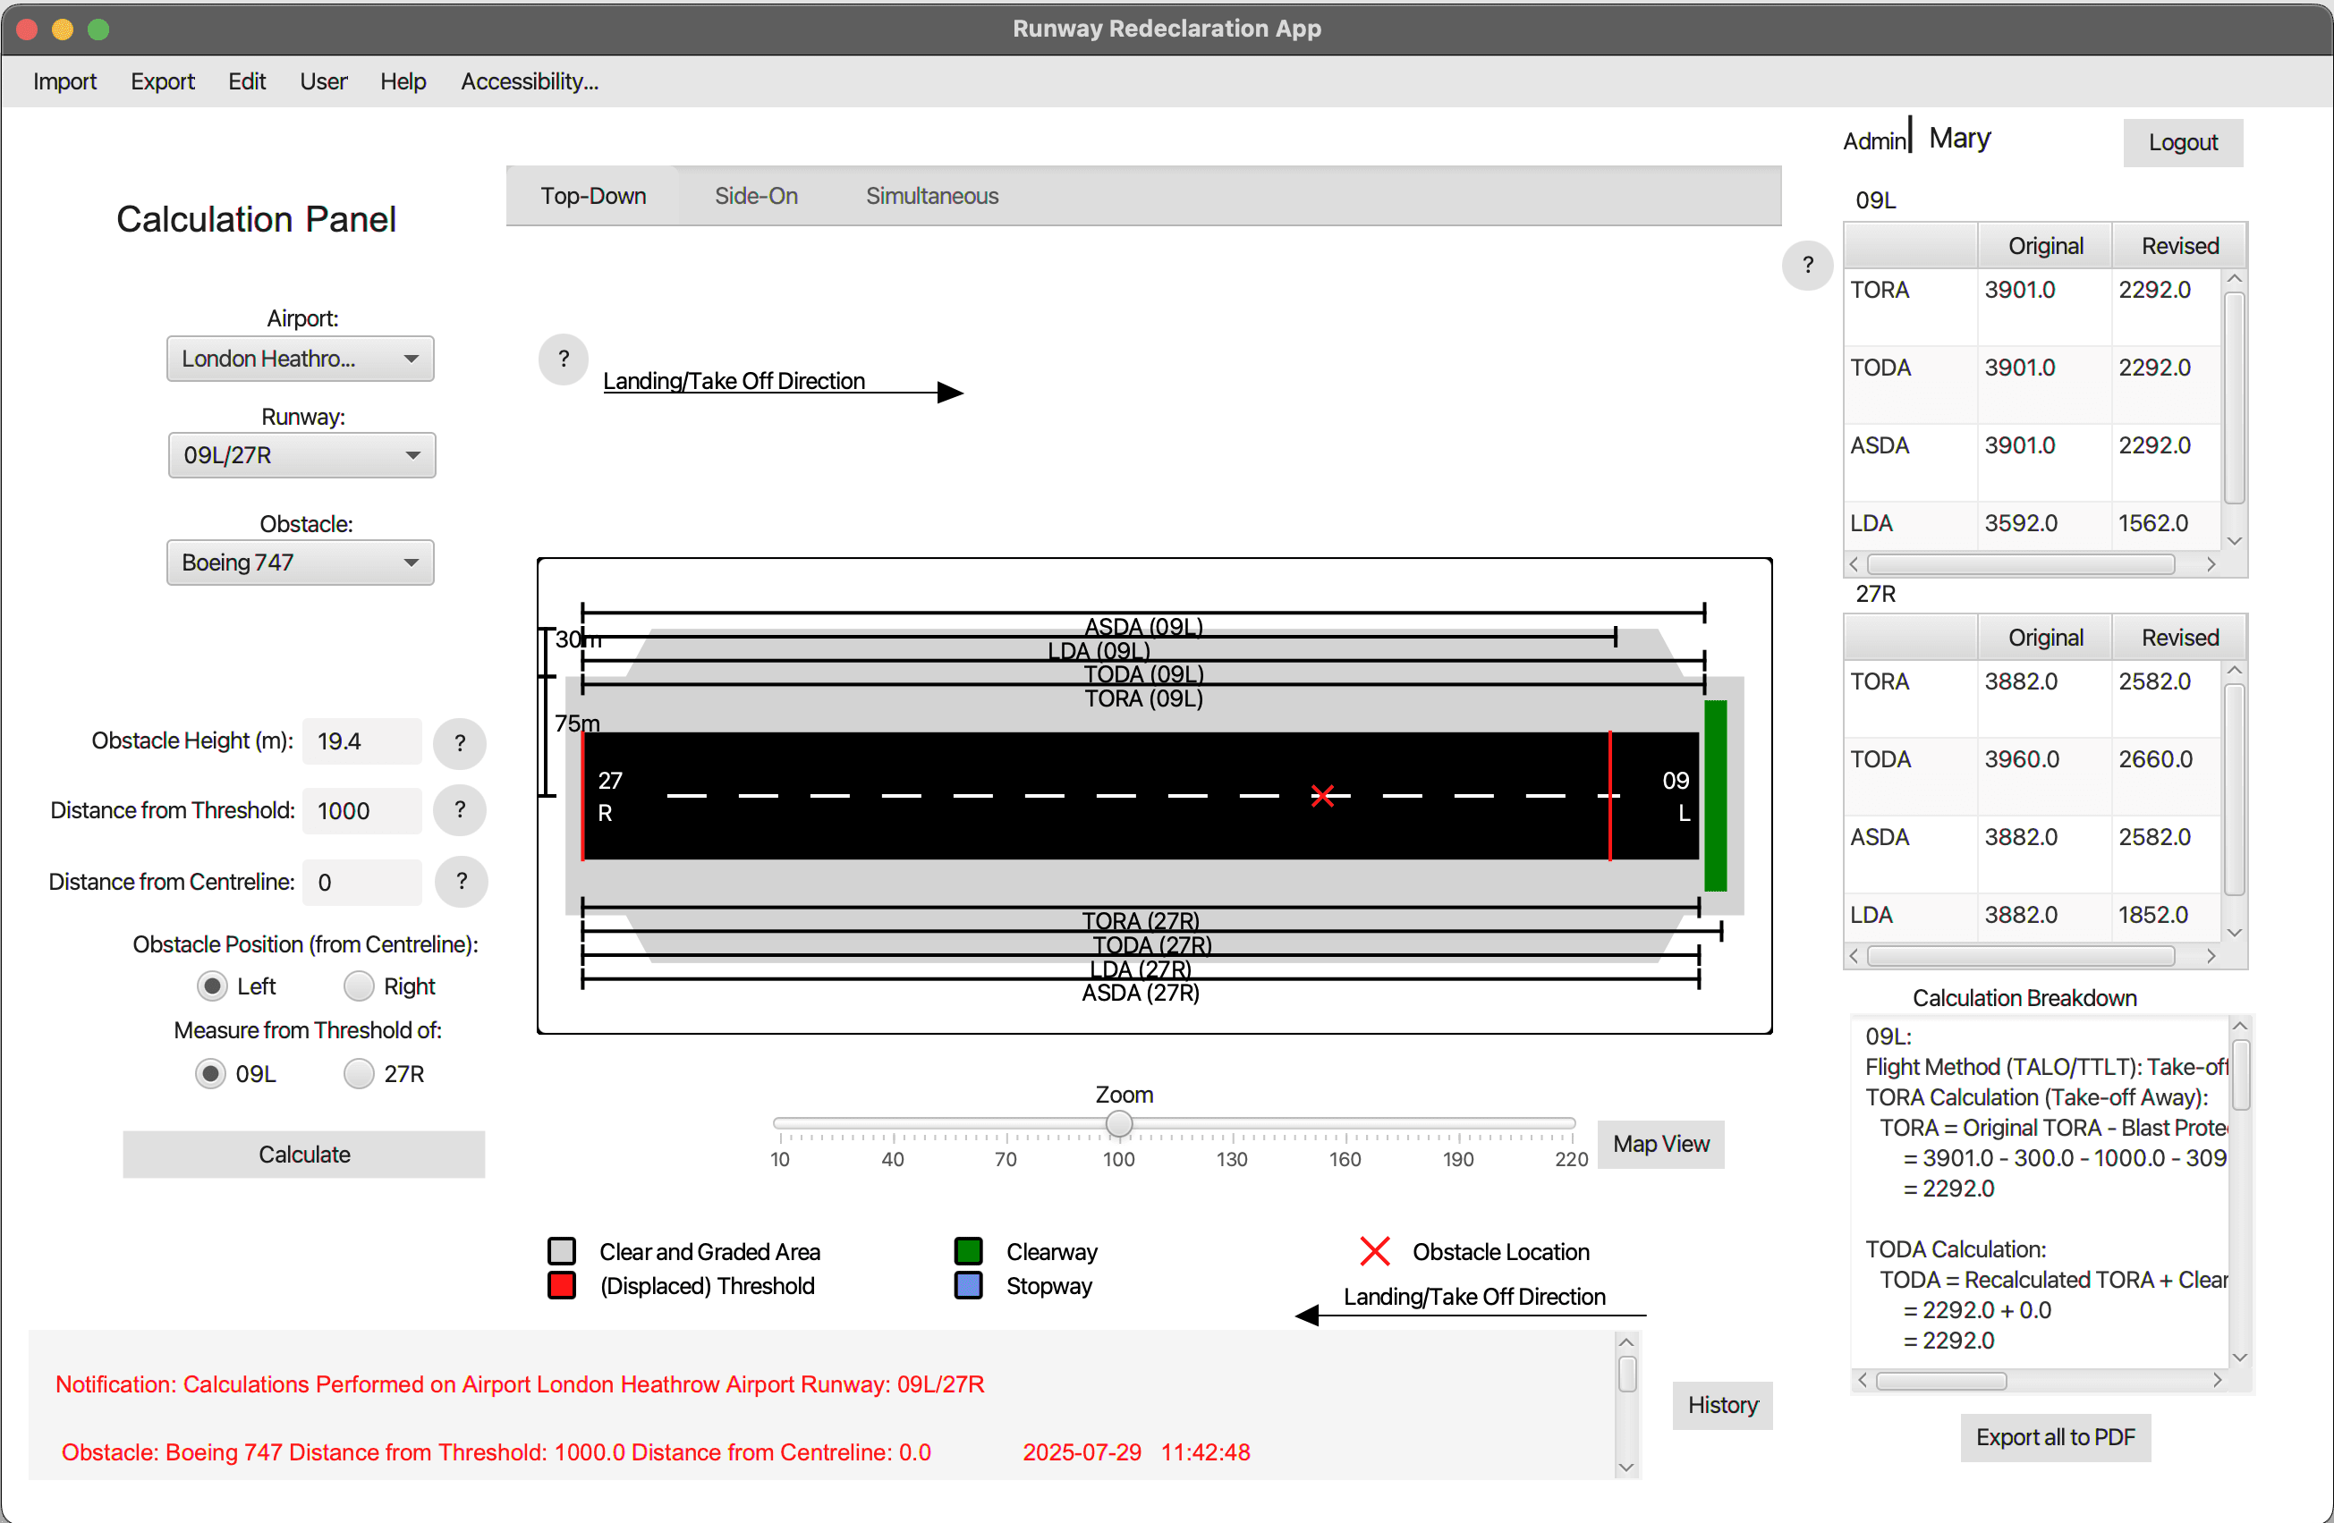Viewport: 2334px width, 1523px height.
Task: Click the blue Stopway legend swatch
Action: point(968,1285)
